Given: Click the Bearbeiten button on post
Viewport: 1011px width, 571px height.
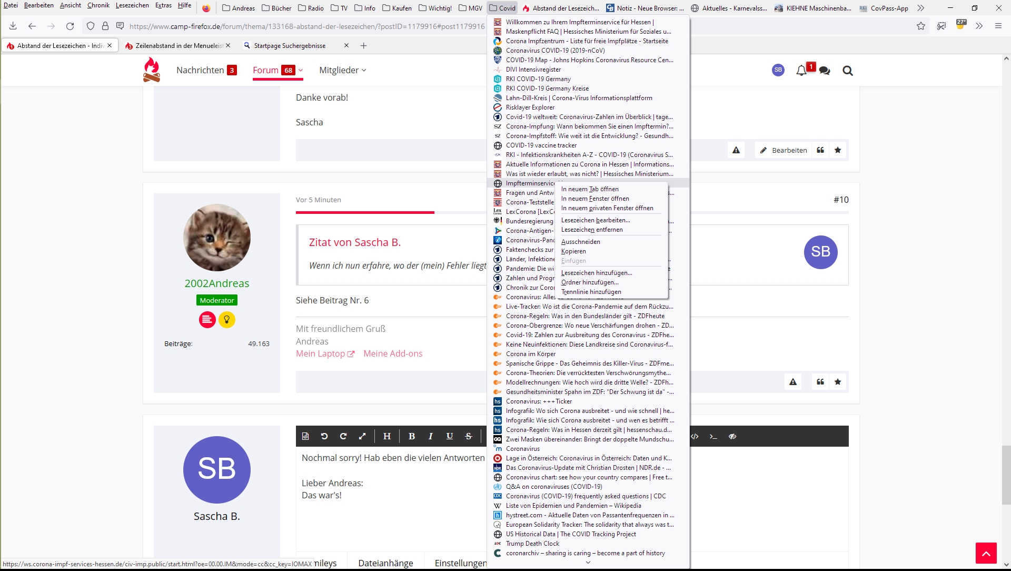Looking at the screenshot, I should 783,150.
